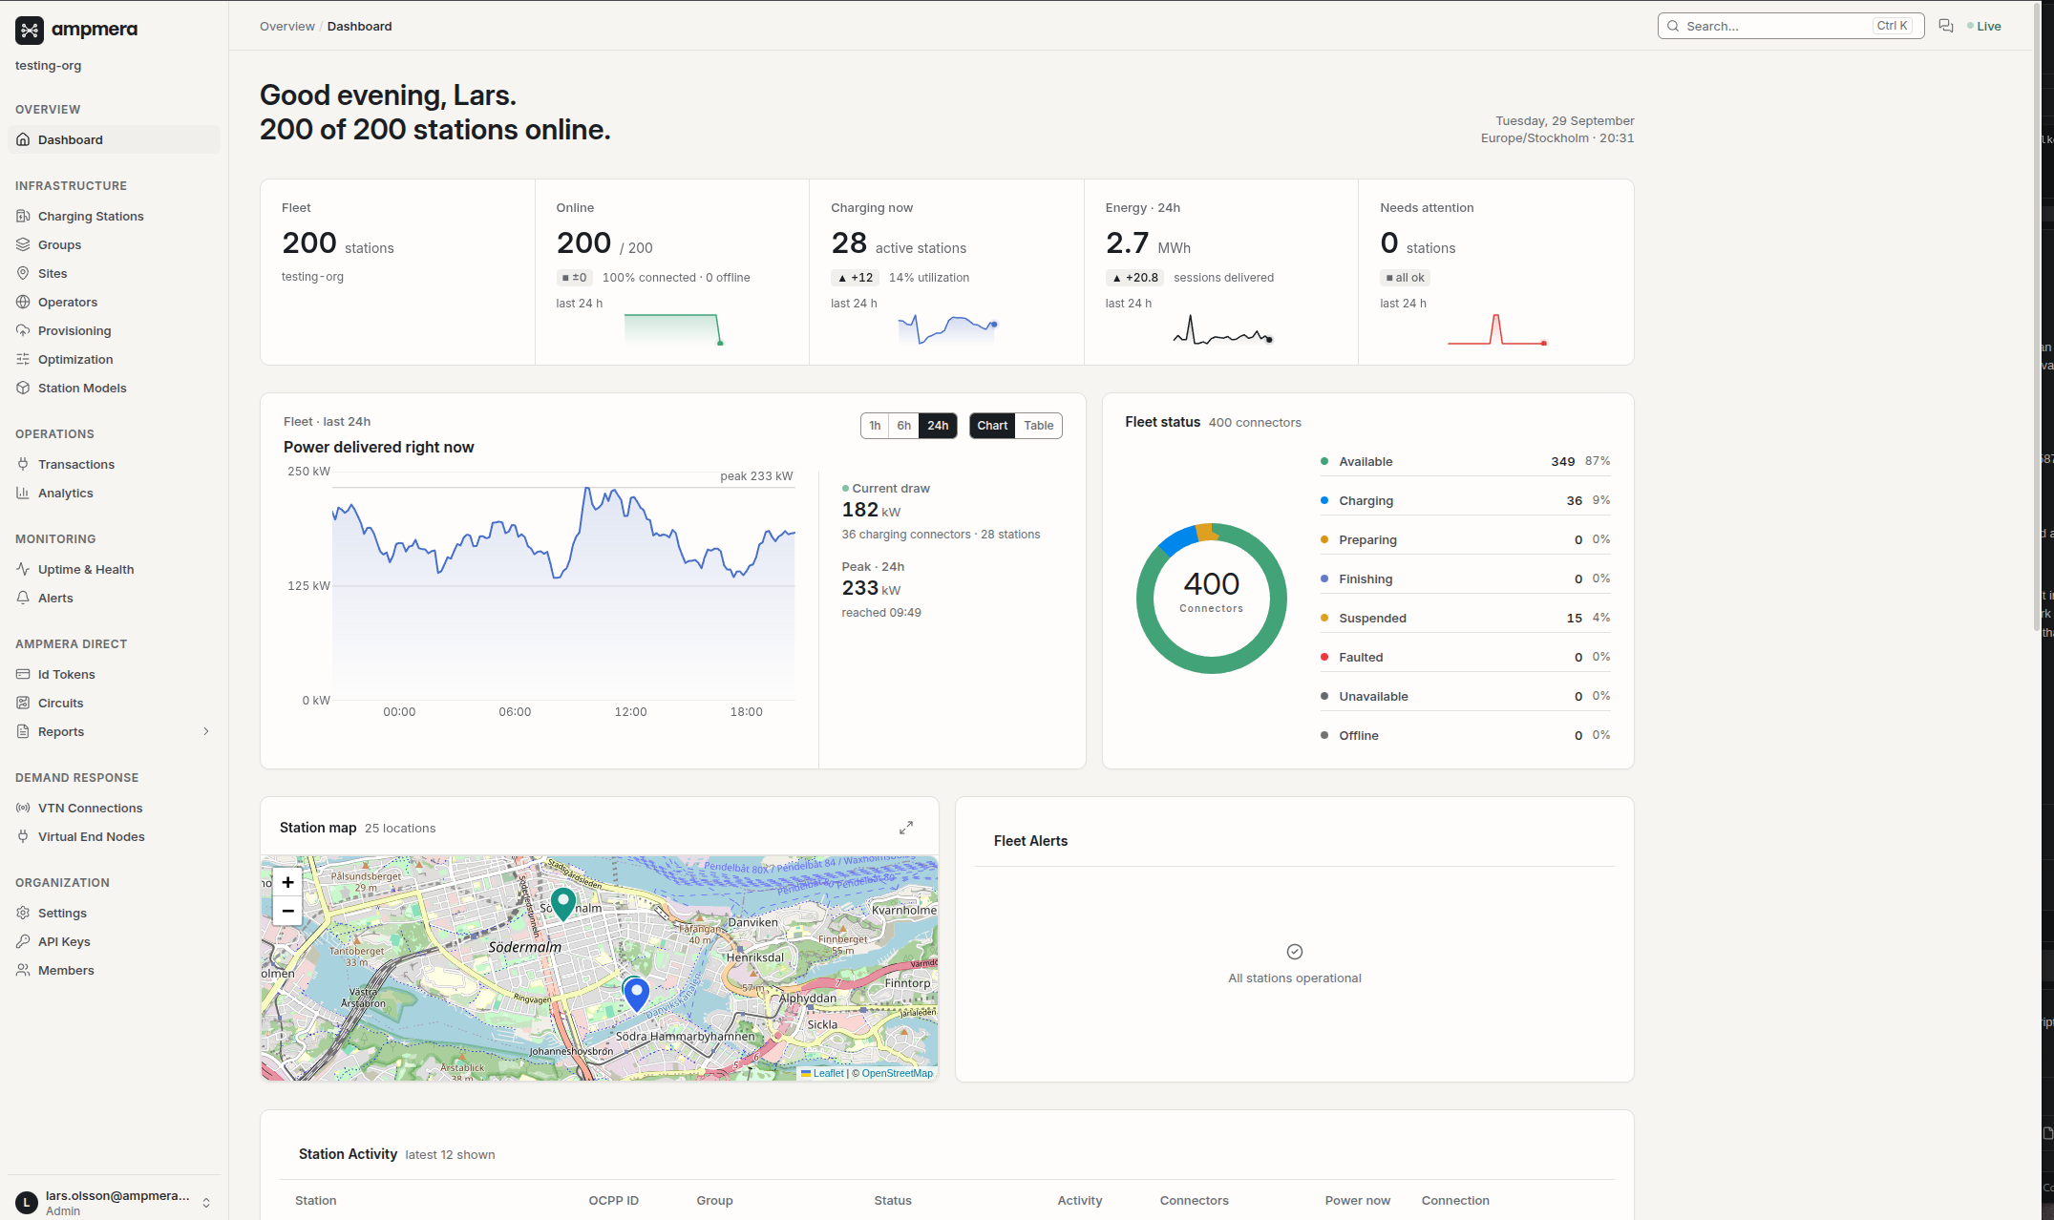Expand the Reports submenu chevron
The height and width of the screenshot is (1220, 2054).
coord(205,732)
